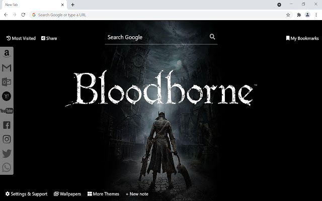Open the Instagram shortcut icon
The height and width of the screenshot is (201, 322).
[x=7, y=139]
